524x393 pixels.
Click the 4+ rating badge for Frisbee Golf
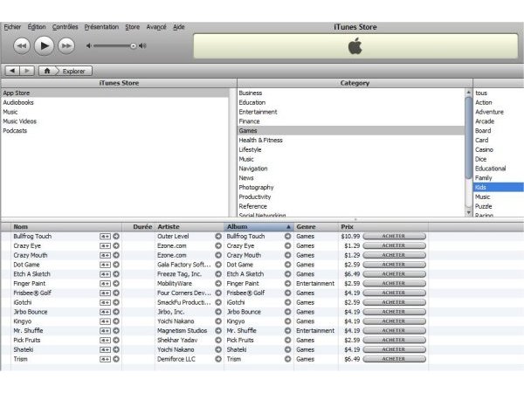[105, 293]
